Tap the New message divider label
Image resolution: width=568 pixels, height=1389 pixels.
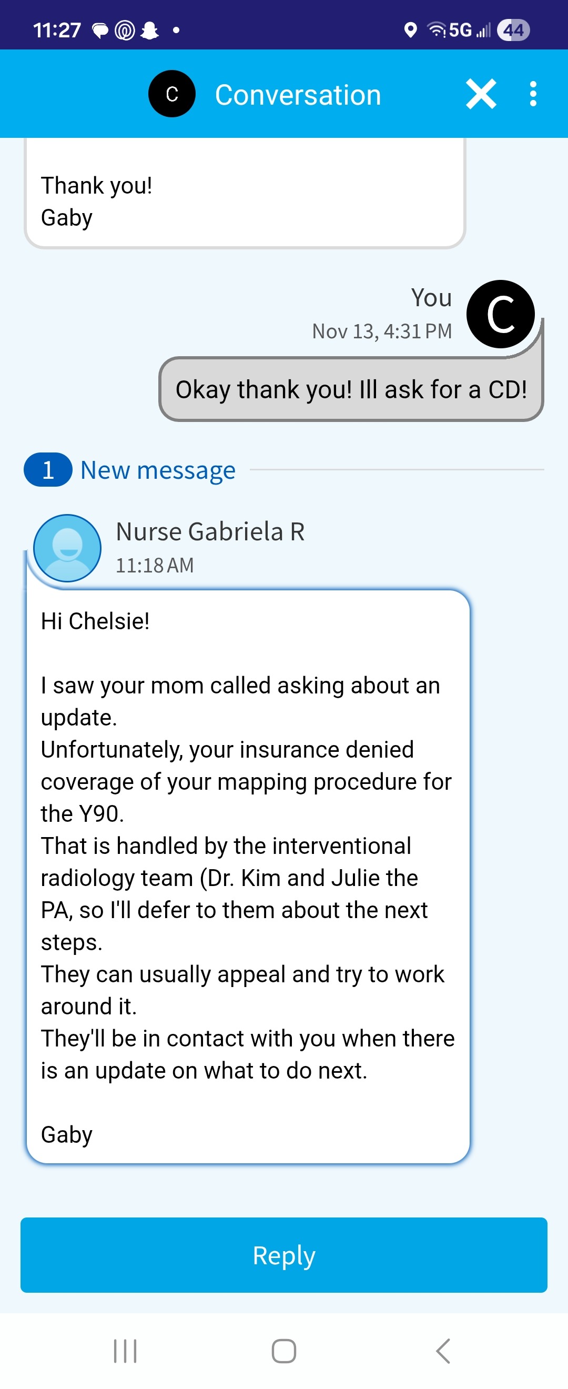click(x=158, y=470)
